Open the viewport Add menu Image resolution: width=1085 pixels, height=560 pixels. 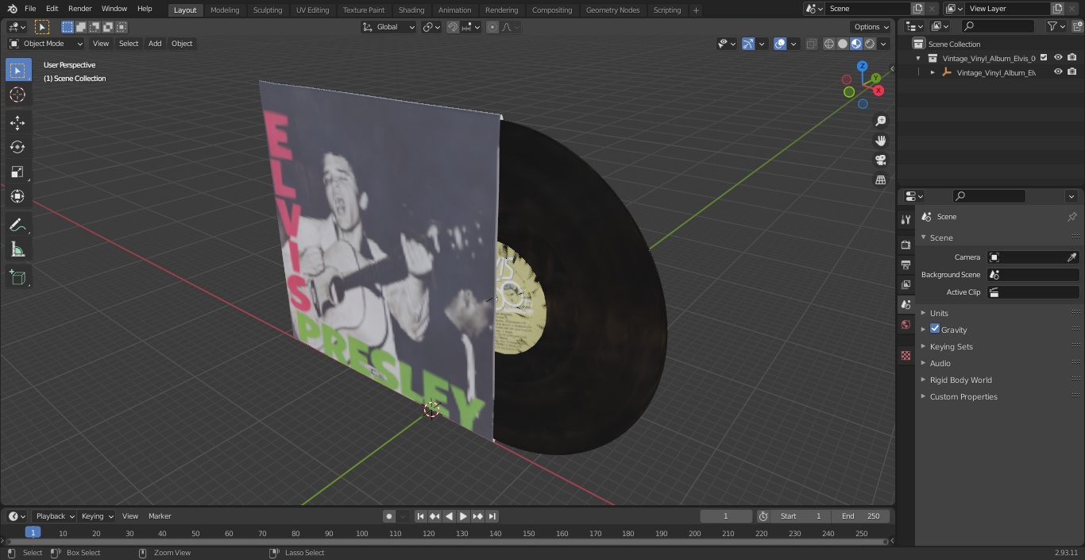point(155,44)
